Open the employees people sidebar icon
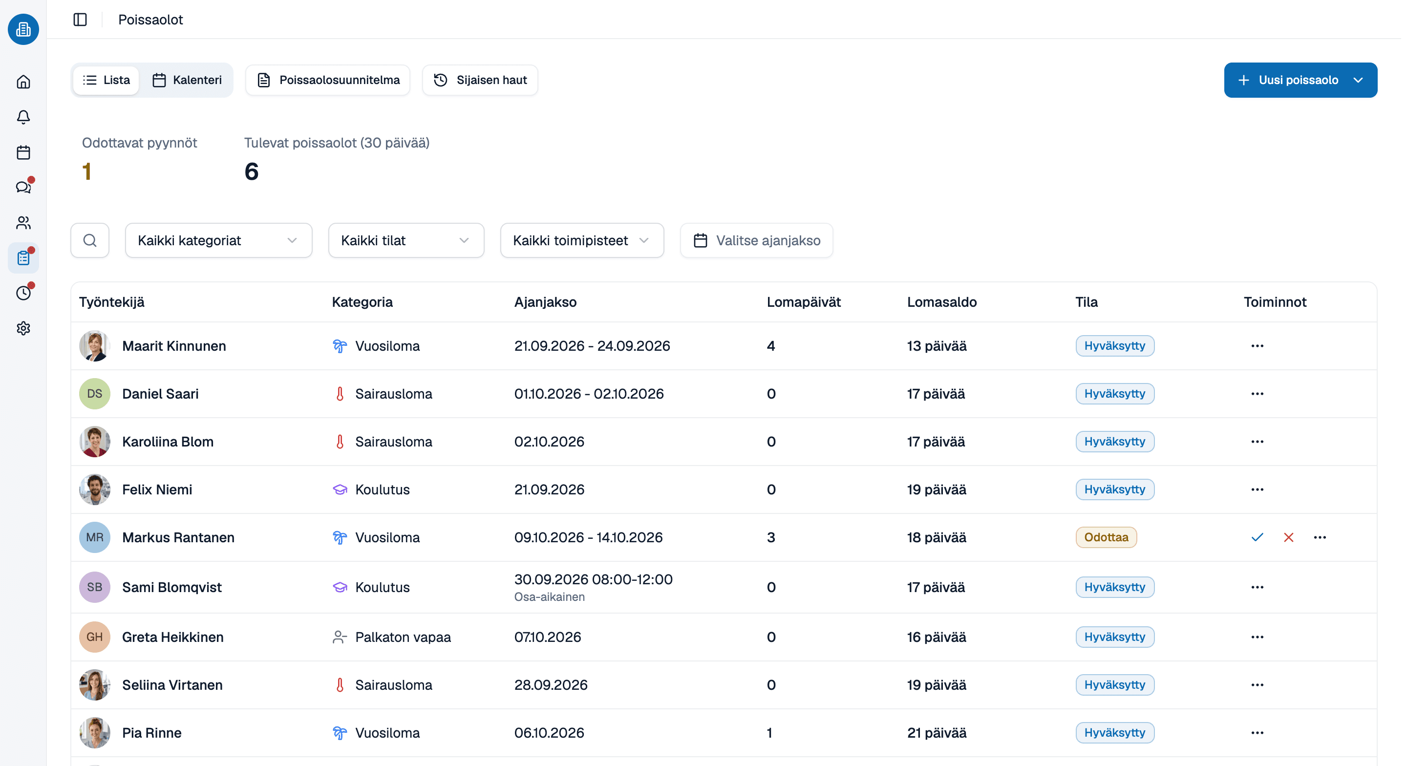 (x=23, y=223)
